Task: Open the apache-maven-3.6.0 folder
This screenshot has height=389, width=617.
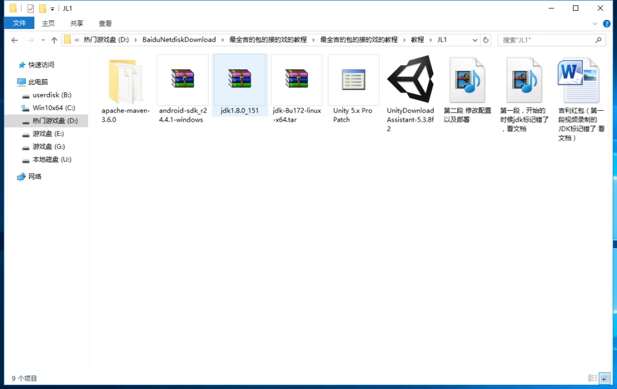Action: click(125, 80)
